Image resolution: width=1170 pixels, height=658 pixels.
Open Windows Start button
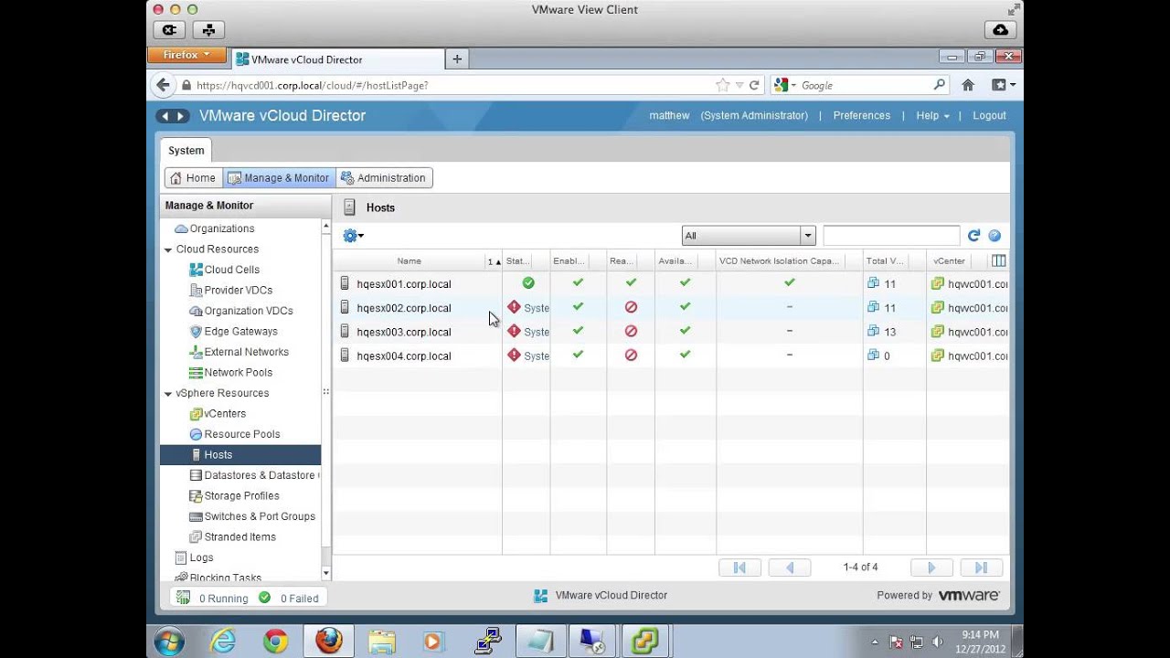click(x=169, y=642)
